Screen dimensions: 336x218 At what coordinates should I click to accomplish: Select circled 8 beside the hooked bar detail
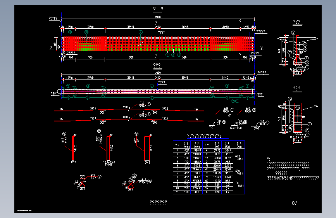[150, 181]
